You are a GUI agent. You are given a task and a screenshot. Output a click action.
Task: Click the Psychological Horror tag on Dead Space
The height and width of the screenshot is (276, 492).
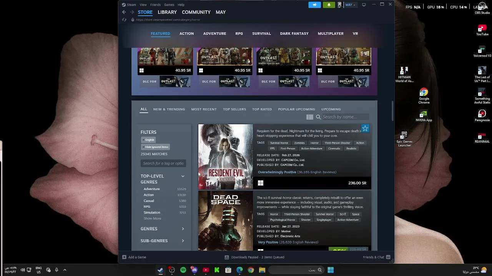click(283, 220)
